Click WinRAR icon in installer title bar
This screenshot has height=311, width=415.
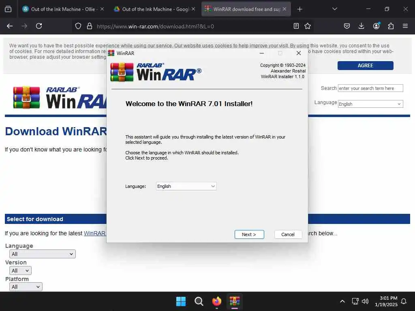coord(111,53)
